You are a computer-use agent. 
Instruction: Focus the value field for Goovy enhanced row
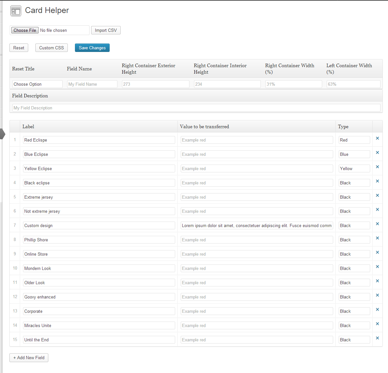pos(257,297)
